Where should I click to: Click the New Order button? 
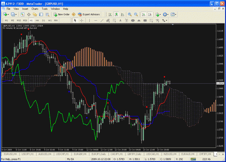(61, 14)
